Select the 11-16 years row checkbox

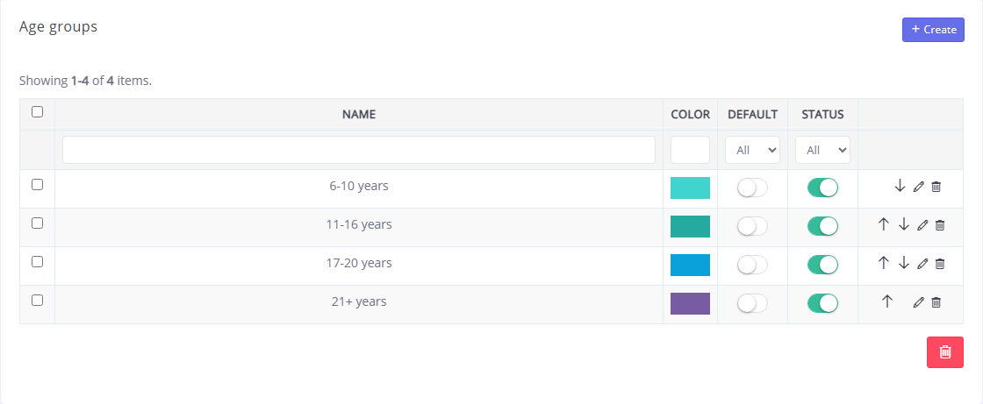(37, 223)
